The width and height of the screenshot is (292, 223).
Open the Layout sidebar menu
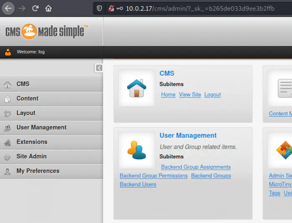(x=26, y=113)
